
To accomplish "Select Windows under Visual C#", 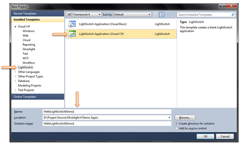I will (28, 31).
